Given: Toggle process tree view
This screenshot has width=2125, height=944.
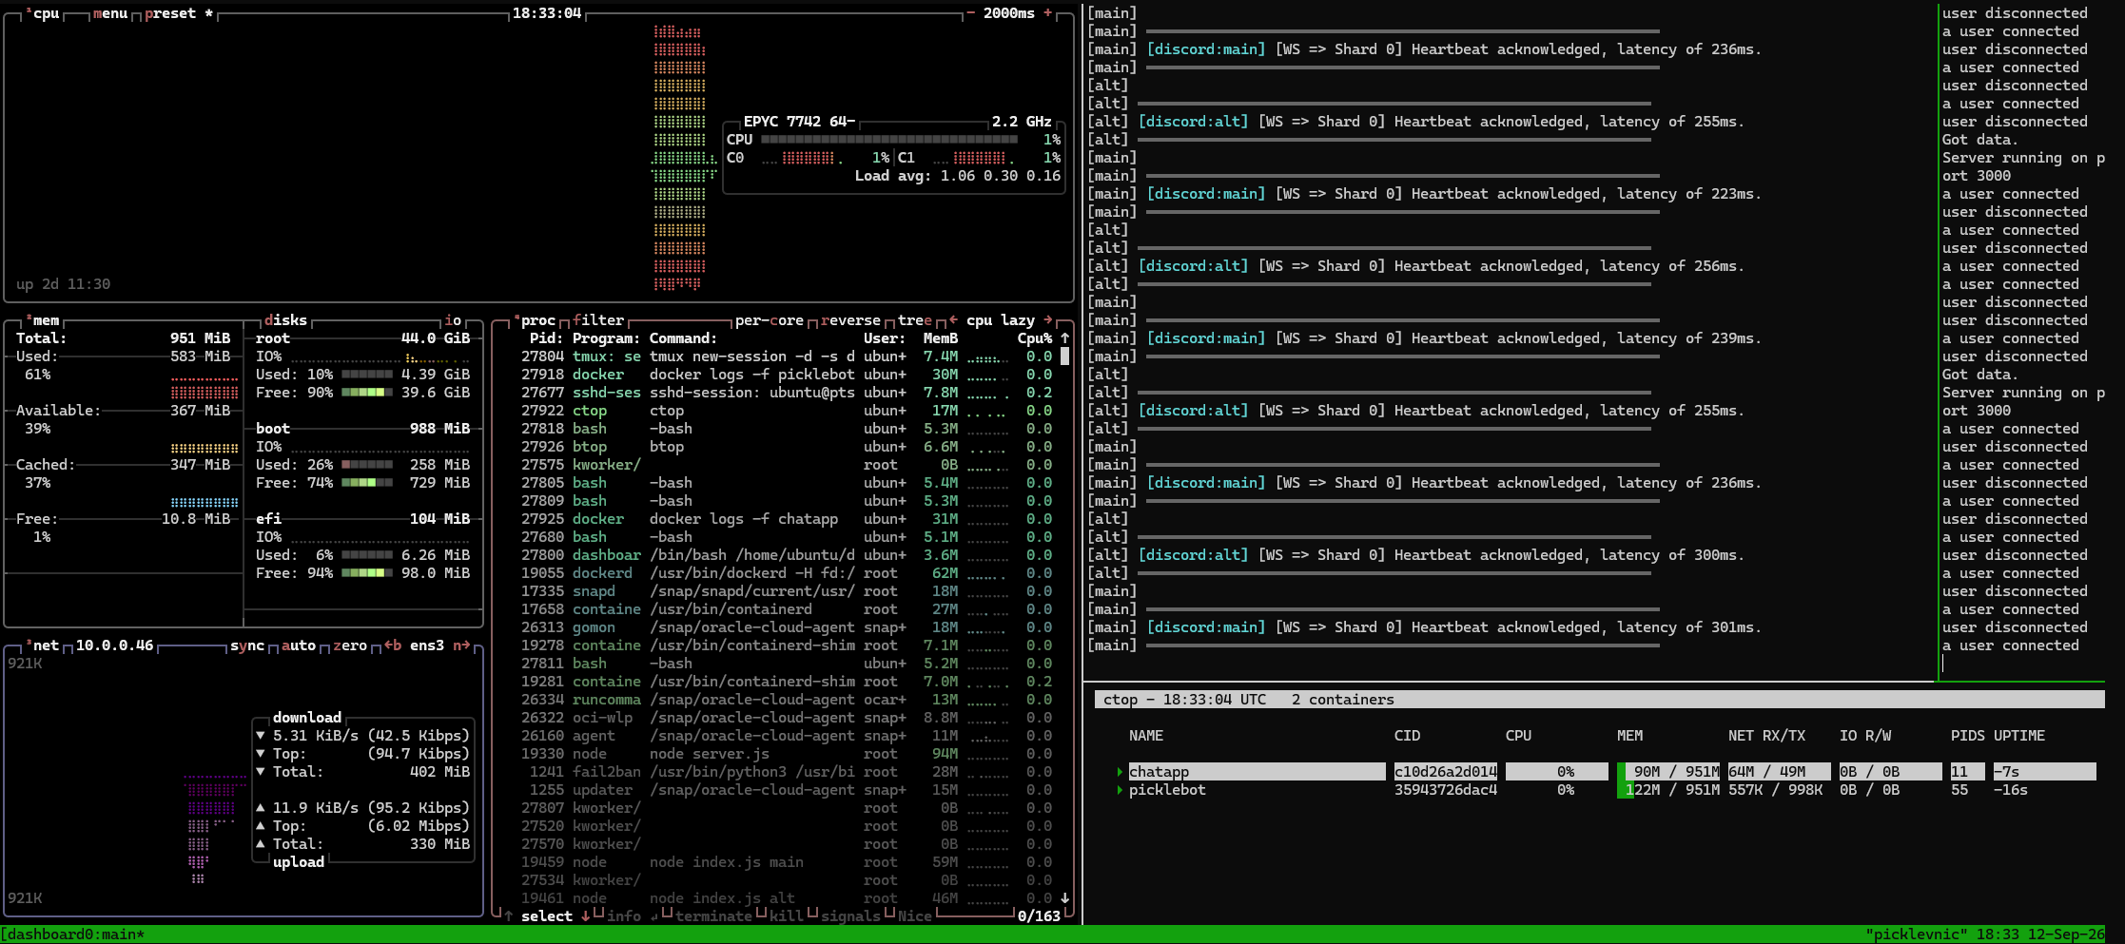Looking at the screenshot, I should [x=915, y=320].
